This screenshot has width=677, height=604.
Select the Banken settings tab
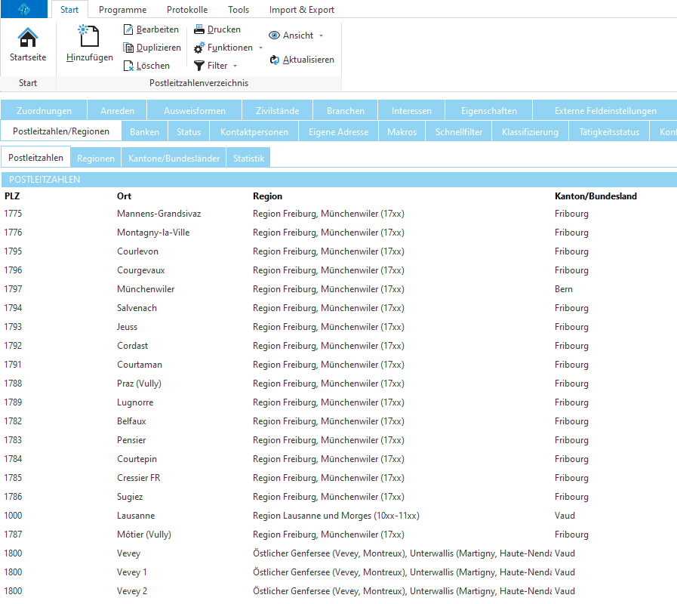pos(144,132)
